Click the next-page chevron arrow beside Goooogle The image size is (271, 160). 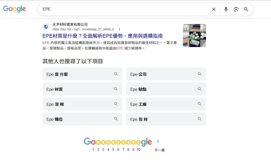[158, 141]
